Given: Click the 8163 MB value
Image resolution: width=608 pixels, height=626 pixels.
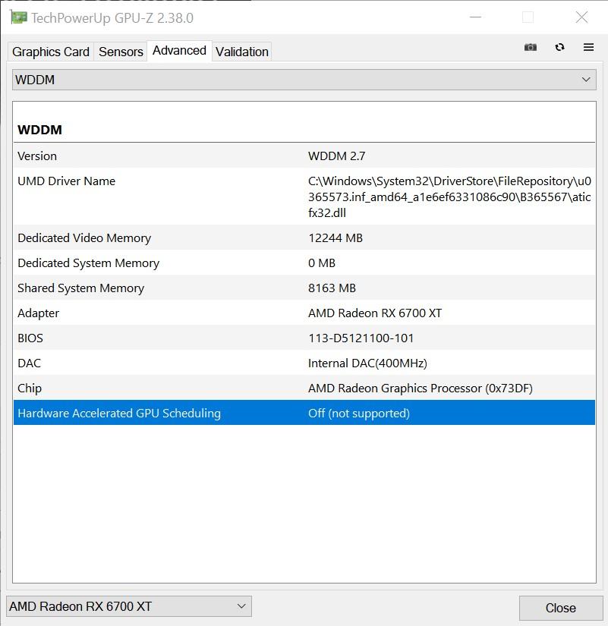Looking at the screenshot, I should tap(332, 288).
